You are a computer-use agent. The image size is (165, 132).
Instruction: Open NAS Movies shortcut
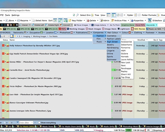pos(138,29)
